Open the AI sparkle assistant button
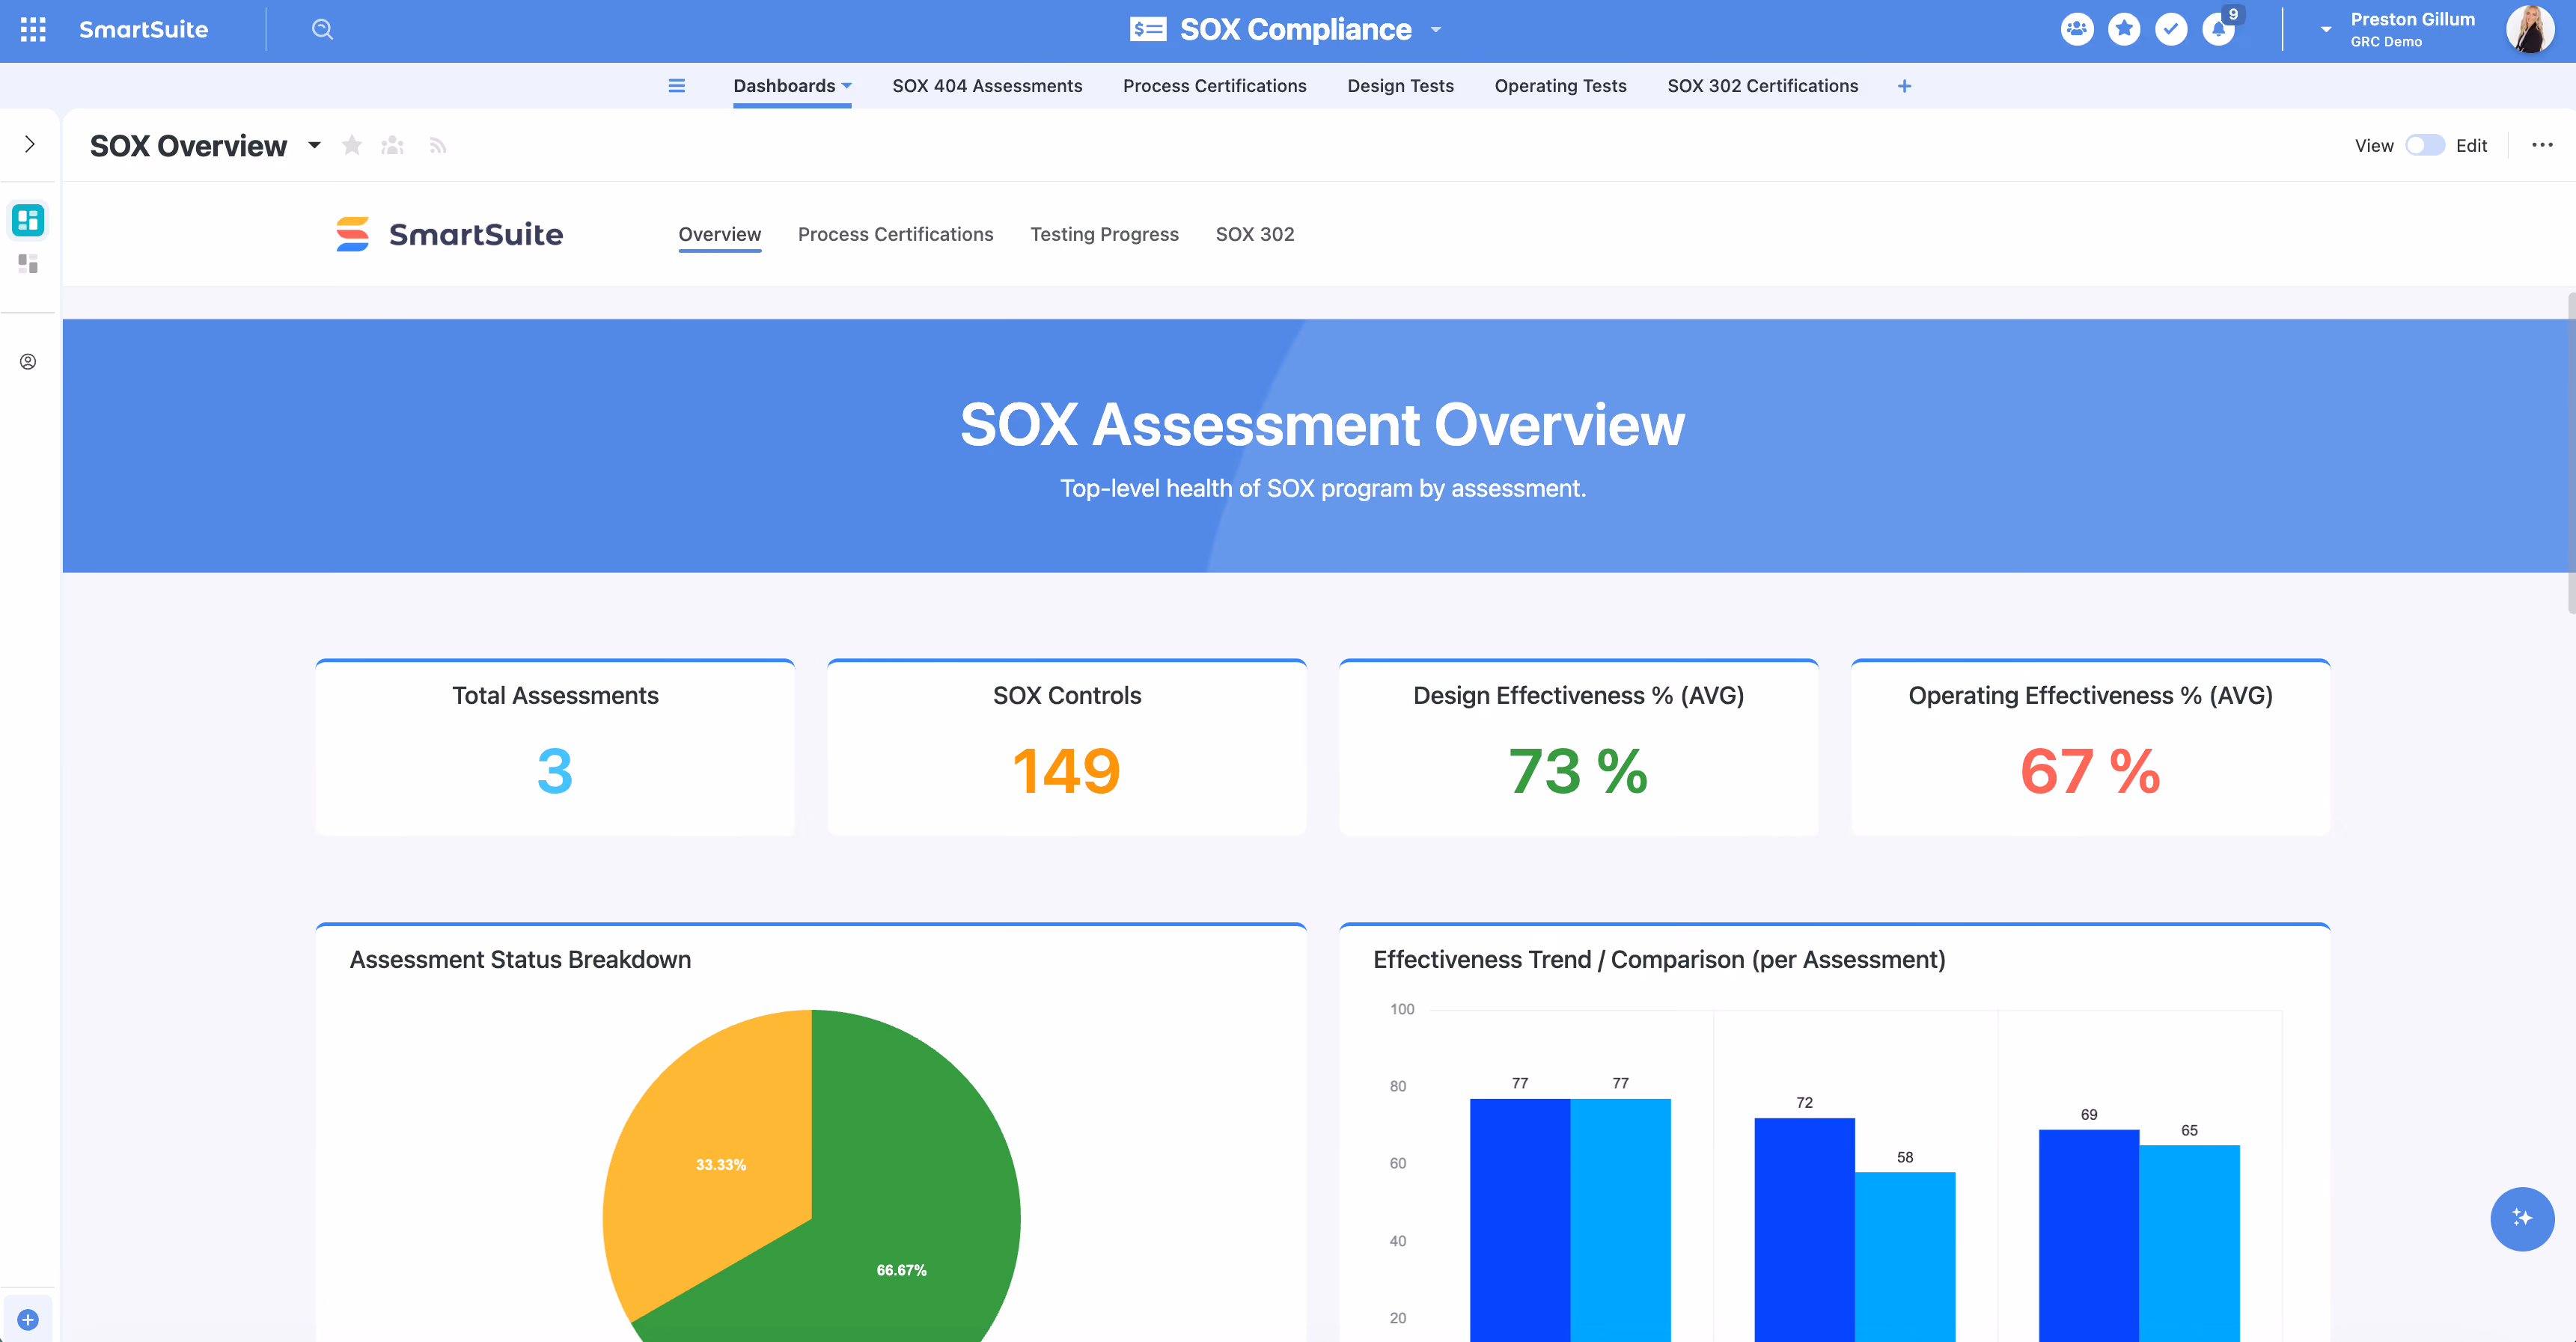The height and width of the screenshot is (1342, 2576). pyautogui.click(x=2522, y=1218)
